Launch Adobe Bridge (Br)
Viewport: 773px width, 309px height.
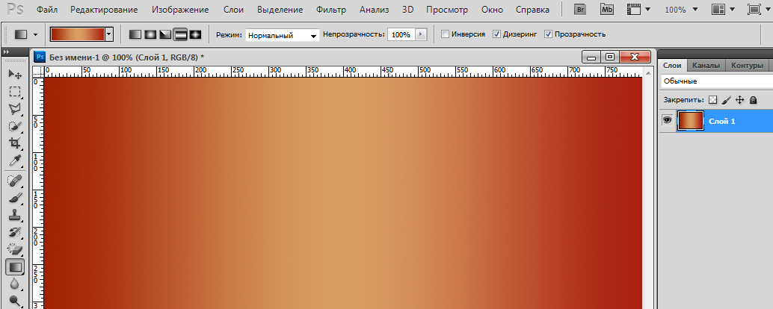click(580, 10)
